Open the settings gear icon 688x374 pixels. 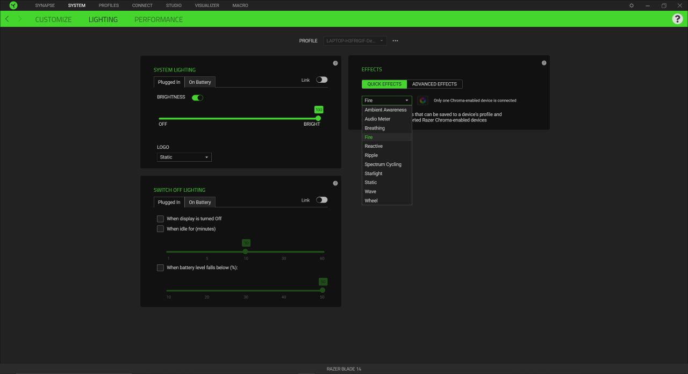click(x=632, y=5)
